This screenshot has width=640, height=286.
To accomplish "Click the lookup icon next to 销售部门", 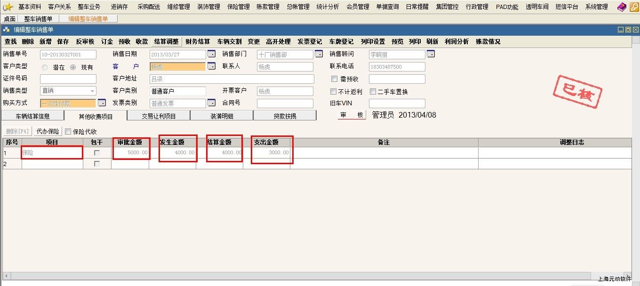I will pos(319,54).
